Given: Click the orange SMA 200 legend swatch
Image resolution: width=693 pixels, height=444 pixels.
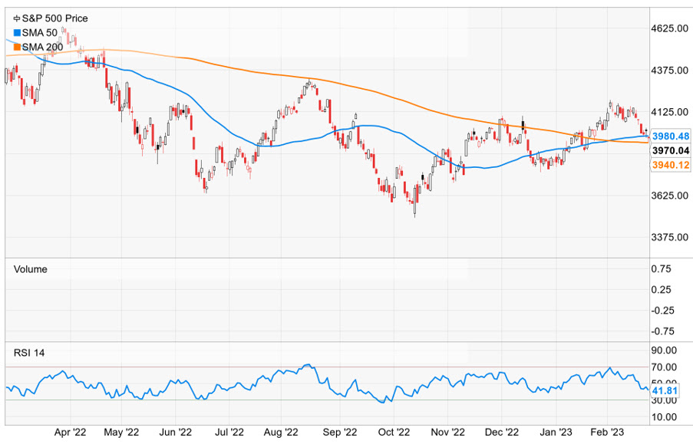Looking at the screenshot, I should click(x=17, y=47).
